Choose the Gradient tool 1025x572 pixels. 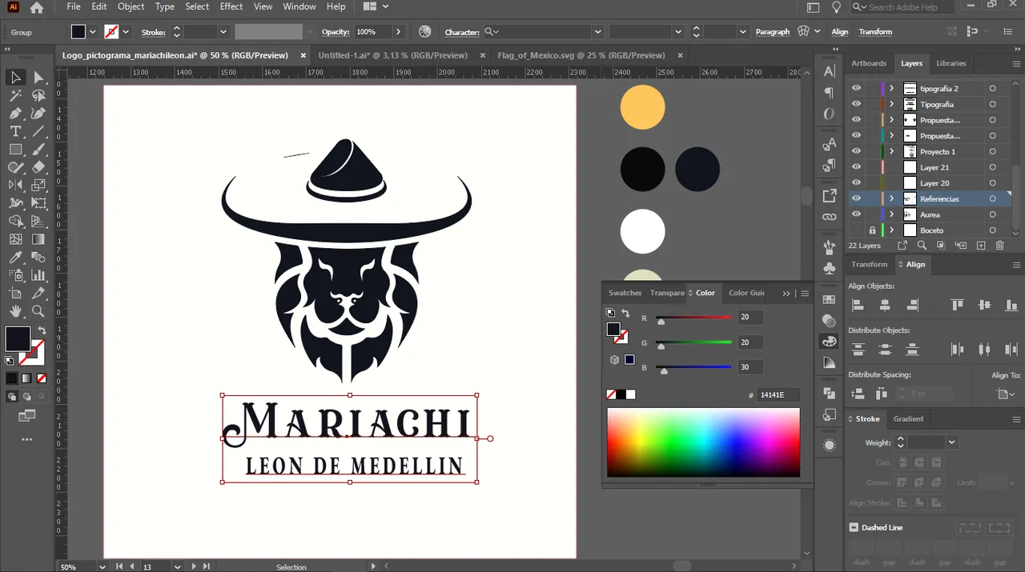point(38,239)
